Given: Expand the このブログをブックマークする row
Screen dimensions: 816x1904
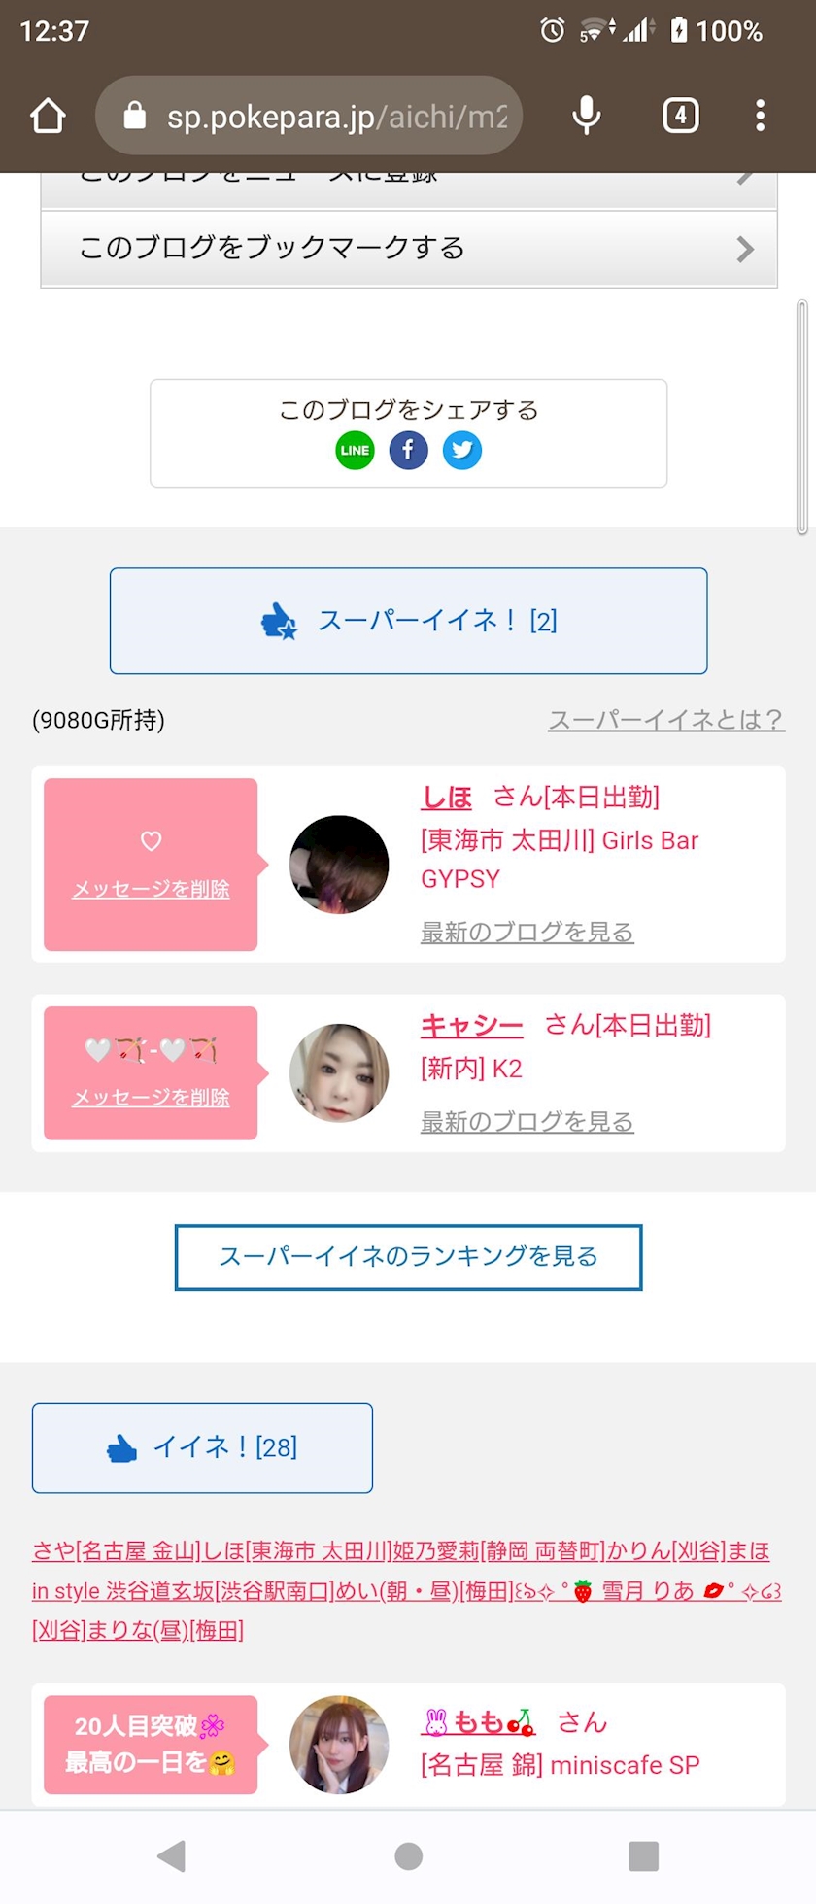Looking at the screenshot, I should click(x=408, y=249).
